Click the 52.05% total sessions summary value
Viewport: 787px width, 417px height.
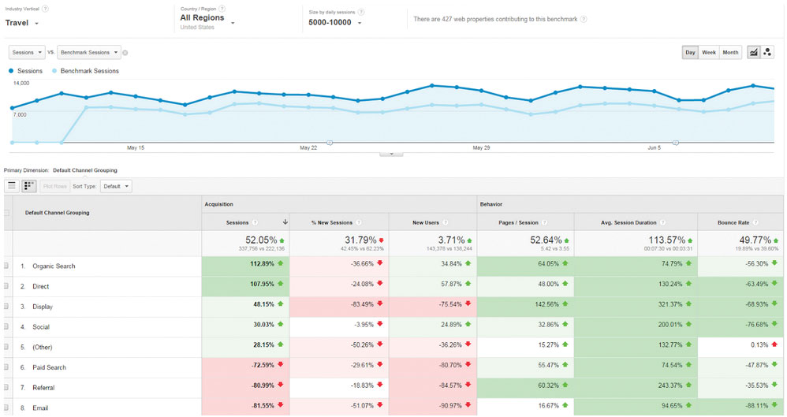click(261, 240)
